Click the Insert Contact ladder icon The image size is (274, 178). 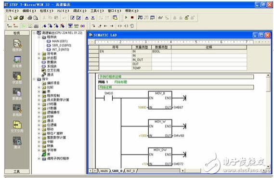click(120, 26)
